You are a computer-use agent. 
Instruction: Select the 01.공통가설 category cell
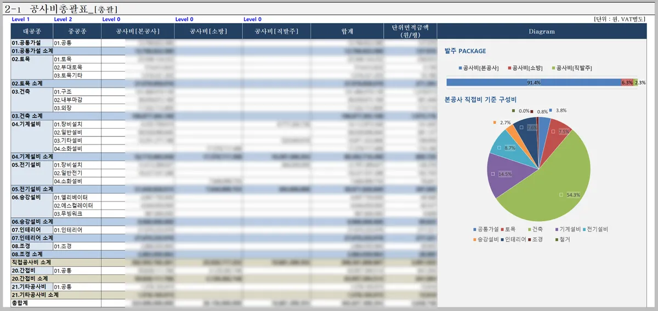[x=32, y=43]
